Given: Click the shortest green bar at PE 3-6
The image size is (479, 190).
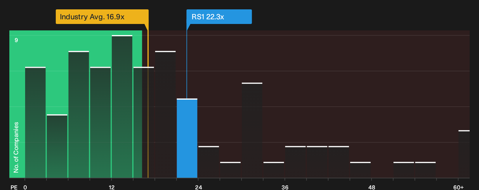Looking at the screenshot, I should (x=57, y=146).
